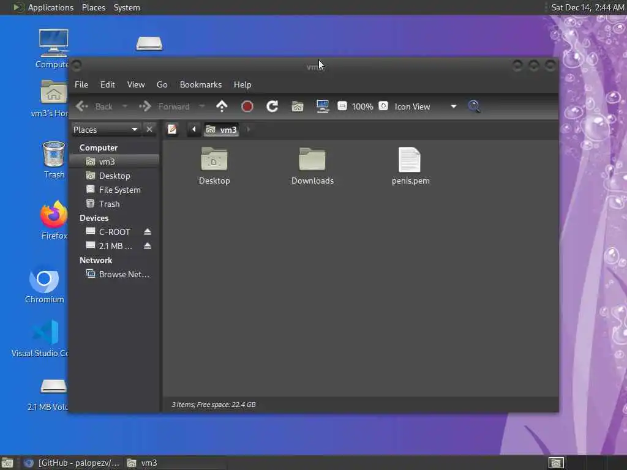Screen dimensions: 627x470
Task: Open System menu in top panel
Action: pos(127,7)
